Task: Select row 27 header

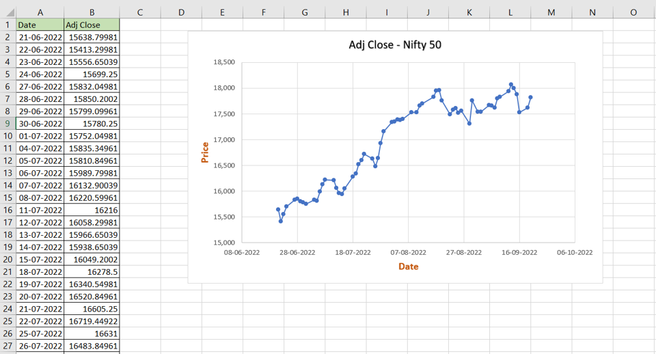Action: 8,346
